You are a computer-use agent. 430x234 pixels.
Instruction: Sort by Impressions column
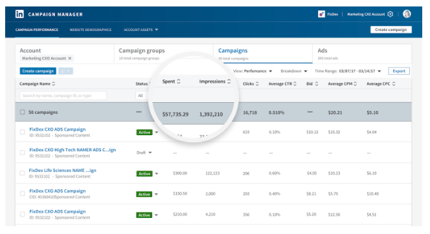tap(229, 81)
